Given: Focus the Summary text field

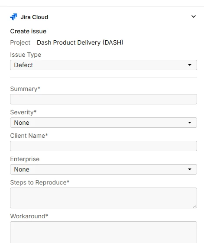Looking at the screenshot, I should (104, 99).
